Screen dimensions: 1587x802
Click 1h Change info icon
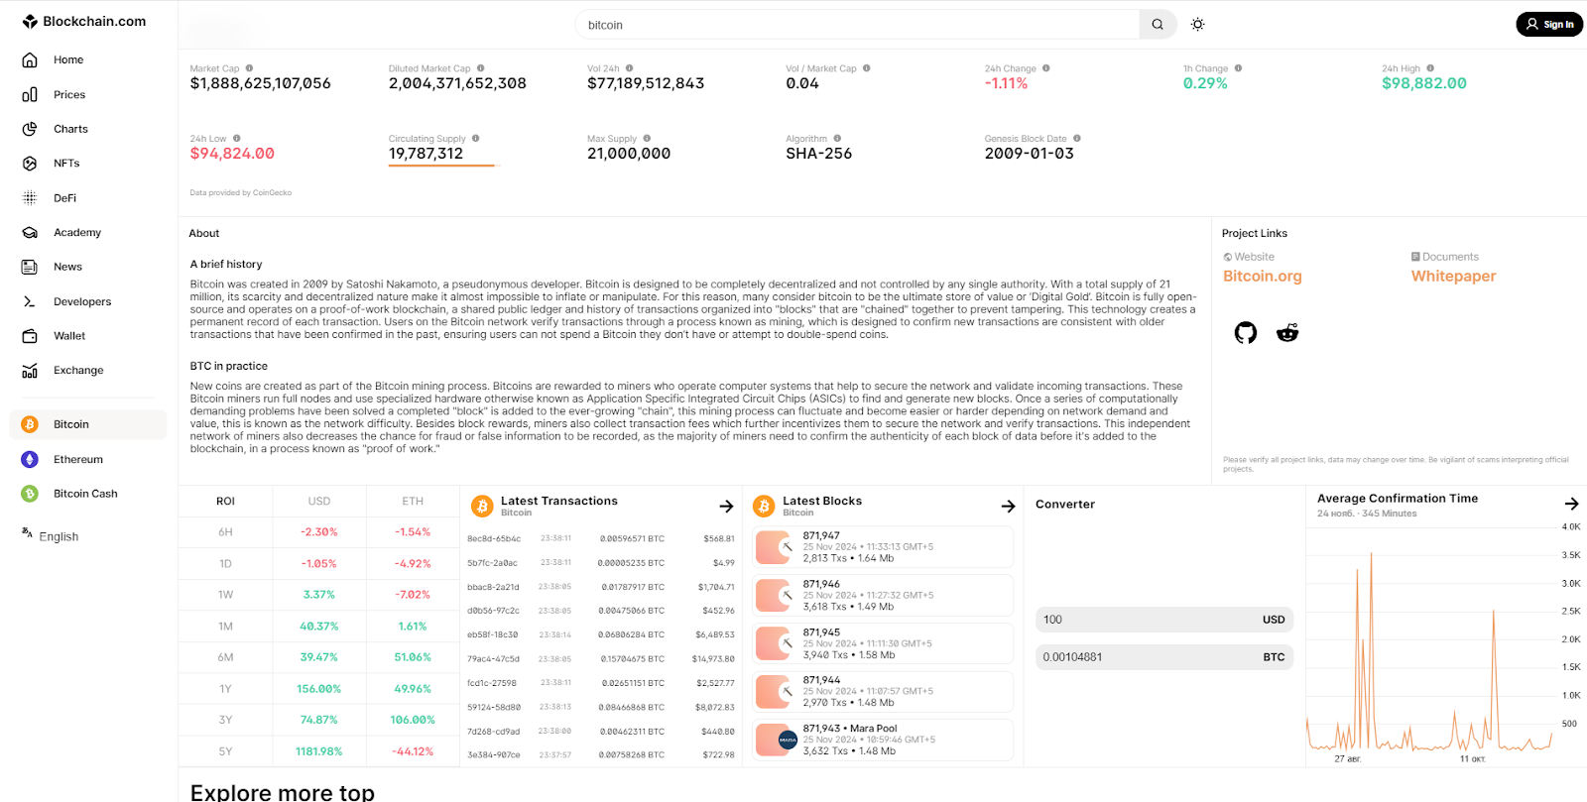pos(1238,68)
